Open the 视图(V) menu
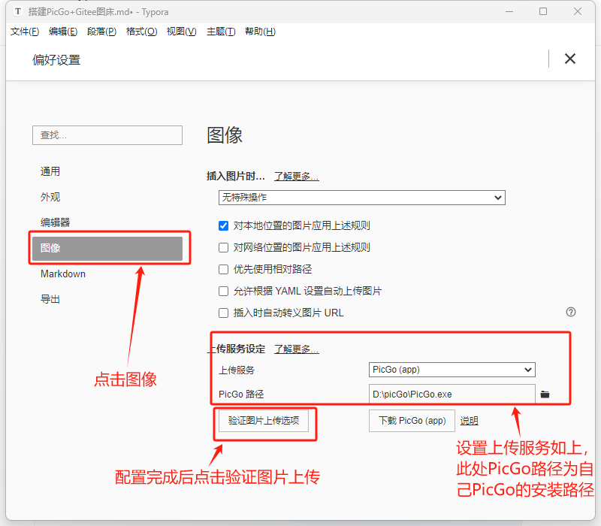 pos(181,32)
